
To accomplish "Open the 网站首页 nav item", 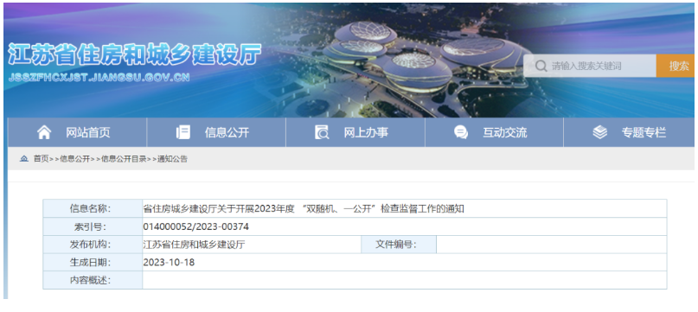I will [x=77, y=132].
